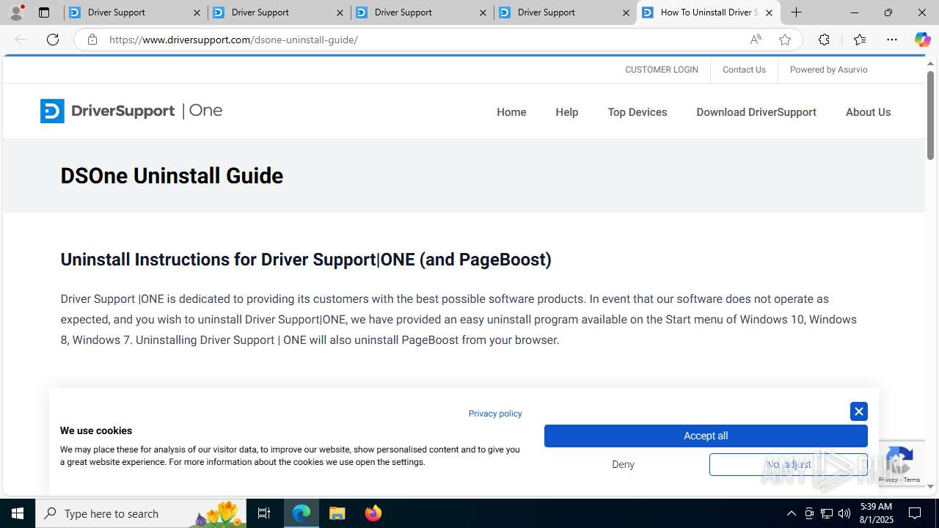Image resolution: width=939 pixels, height=528 pixels.
Task: View site information lock icon
Action: pyautogui.click(x=92, y=40)
